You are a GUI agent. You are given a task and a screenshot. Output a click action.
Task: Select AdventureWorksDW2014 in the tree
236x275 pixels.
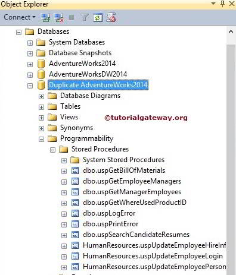point(88,74)
